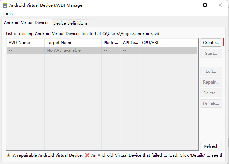Viewport: 229px width, 164px height.
Task: Click the red failed-to-load X icon
Action: pyautogui.click(x=87, y=155)
